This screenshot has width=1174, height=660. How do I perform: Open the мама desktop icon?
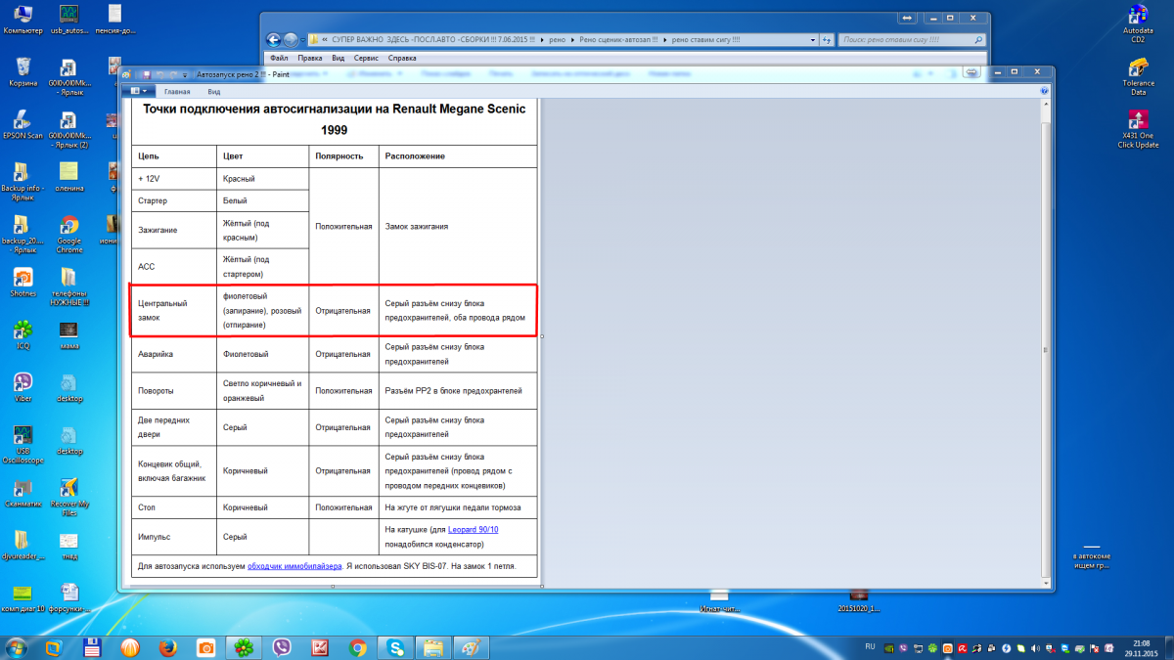point(69,333)
